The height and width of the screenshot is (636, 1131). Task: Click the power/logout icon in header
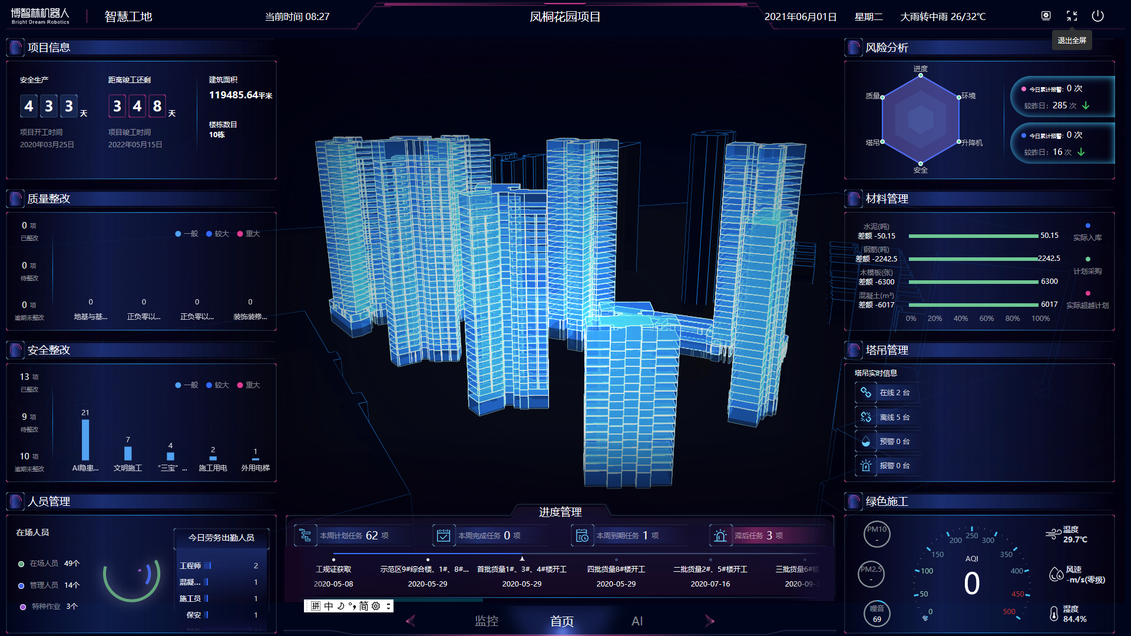coord(1097,16)
